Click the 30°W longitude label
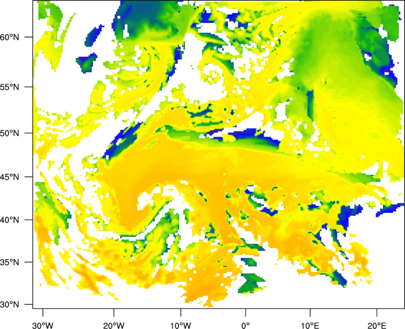Viewport: 405px width, 329px height. click(43, 325)
